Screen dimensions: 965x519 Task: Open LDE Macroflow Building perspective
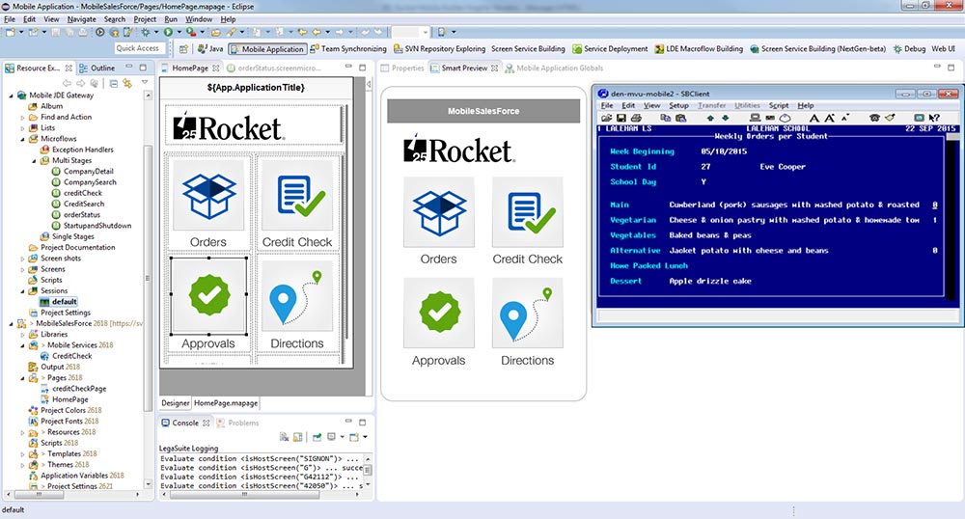[699, 48]
